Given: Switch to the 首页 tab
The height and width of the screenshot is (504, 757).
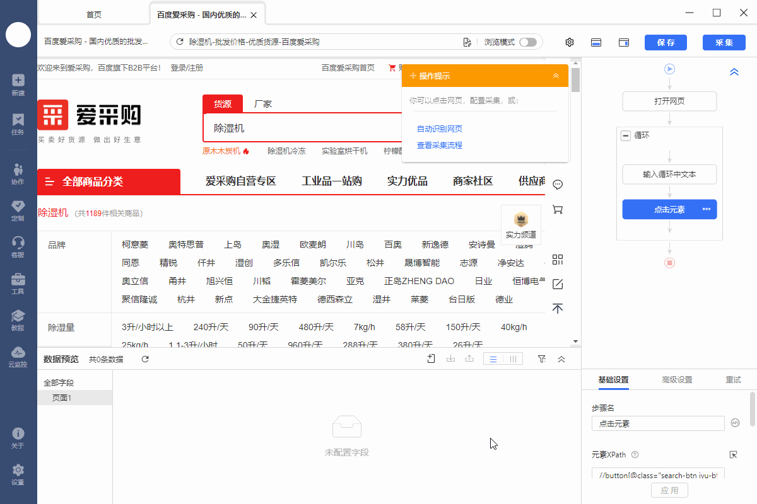Looking at the screenshot, I should pos(94,14).
